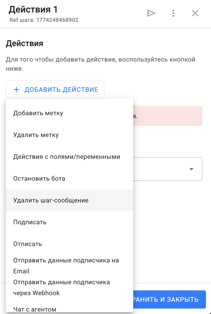
Task: Click the ДОБАВИТЬ ДЕЙСТВИЕ button
Action: point(55,90)
